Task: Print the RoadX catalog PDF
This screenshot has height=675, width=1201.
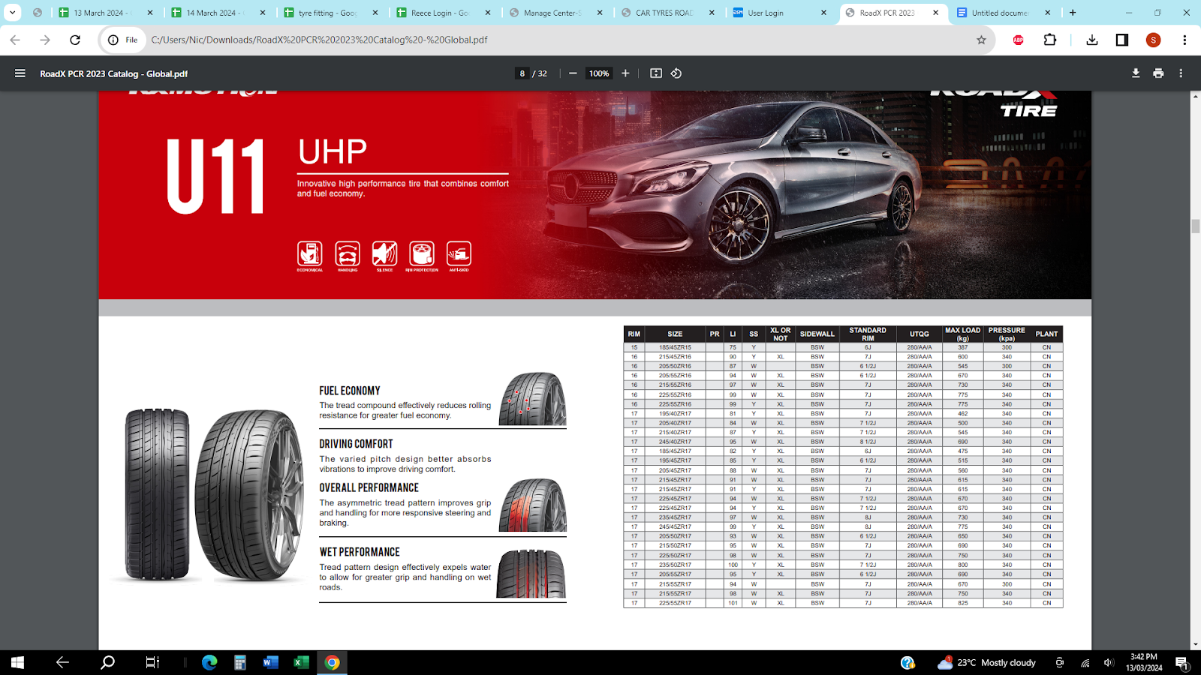Action: [x=1158, y=73]
